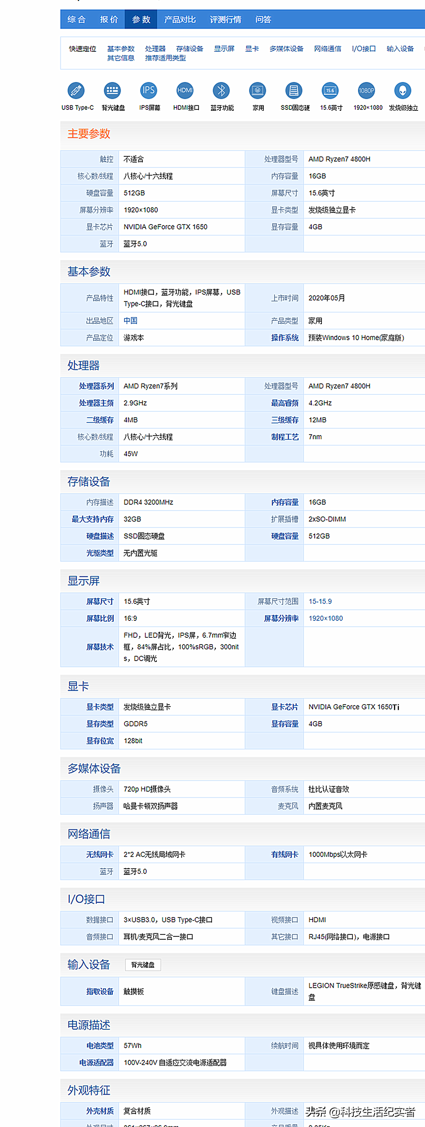Jump to 输入设备 quick link
This screenshot has height=1127, width=425.
(400, 49)
